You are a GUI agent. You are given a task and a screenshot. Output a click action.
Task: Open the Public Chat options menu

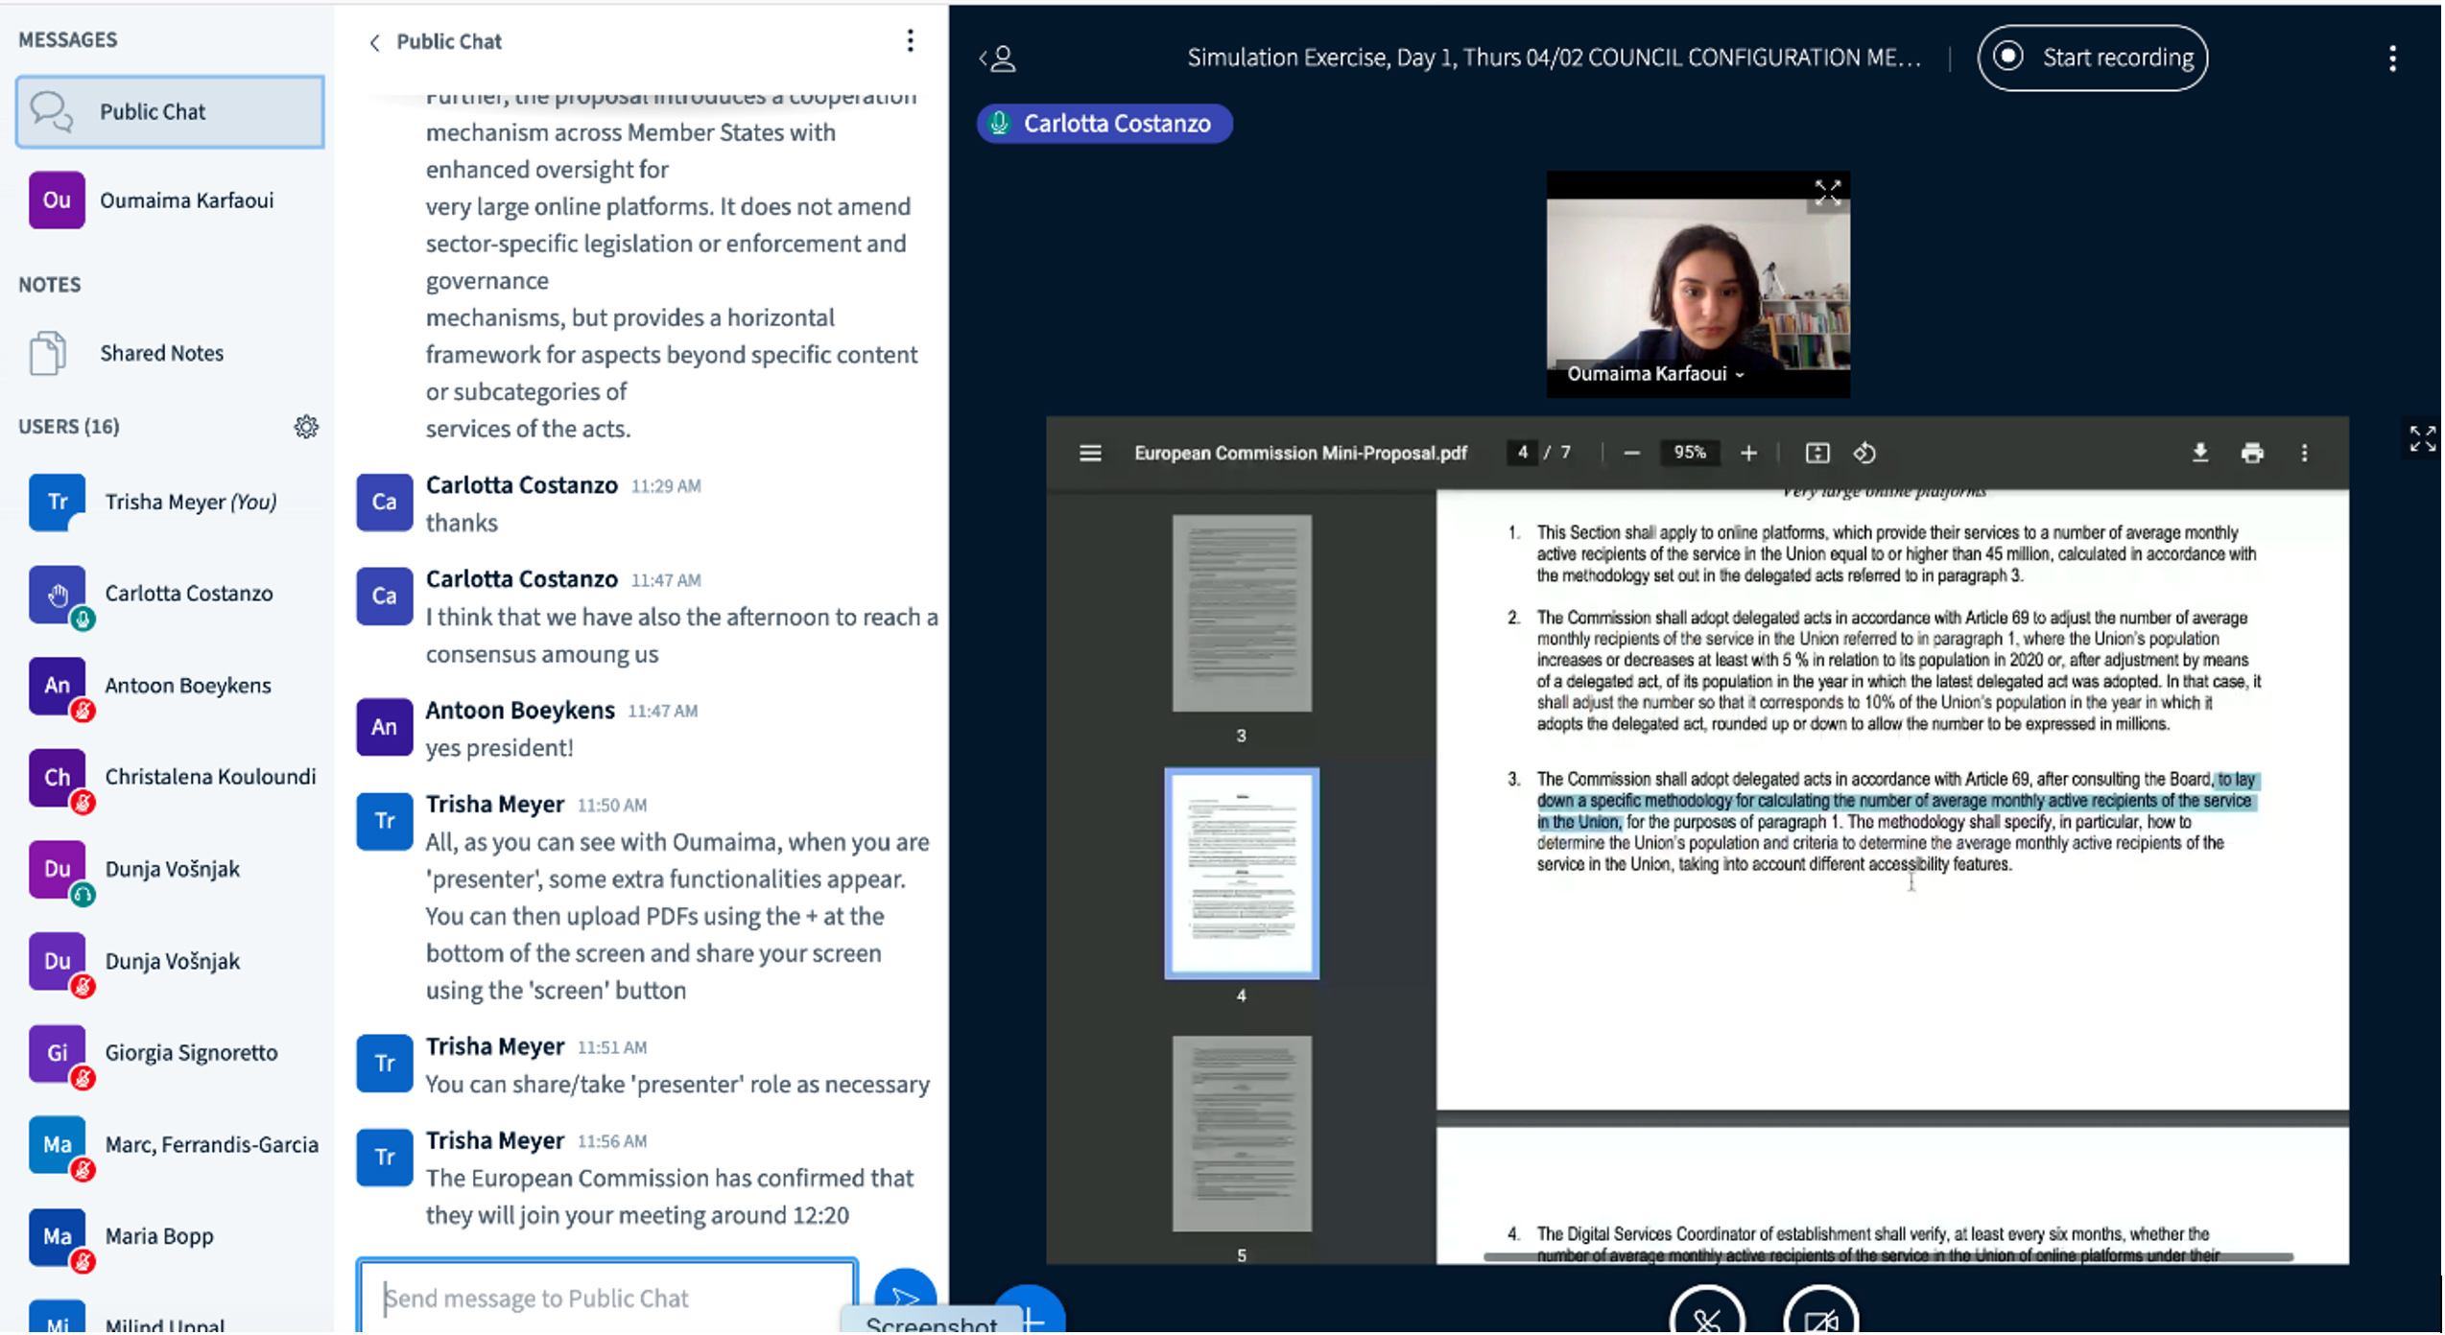click(912, 40)
